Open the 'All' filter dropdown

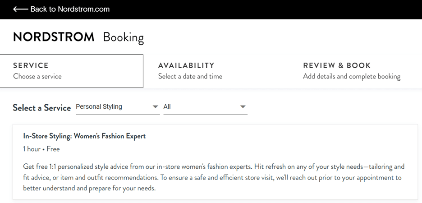tap(205, 107)
